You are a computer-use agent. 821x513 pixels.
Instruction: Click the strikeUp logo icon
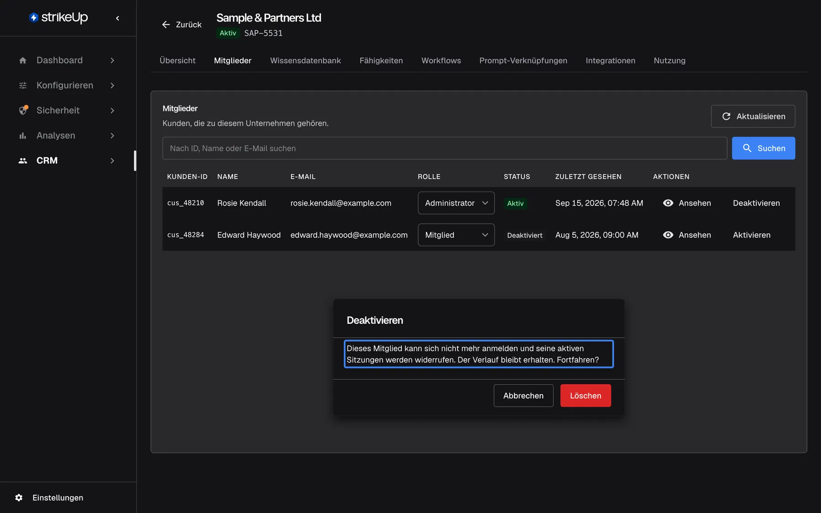[x=34, y=17]
